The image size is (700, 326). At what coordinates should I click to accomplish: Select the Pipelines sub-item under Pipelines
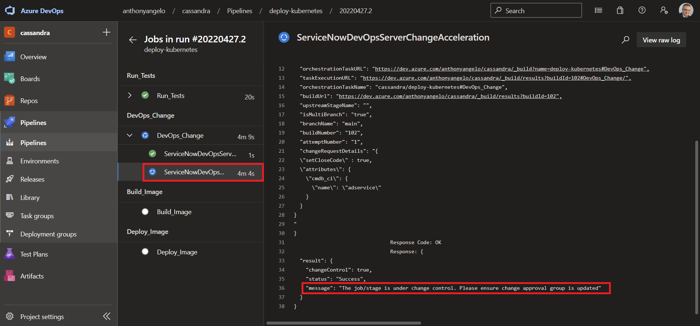[x=58, y=143]
